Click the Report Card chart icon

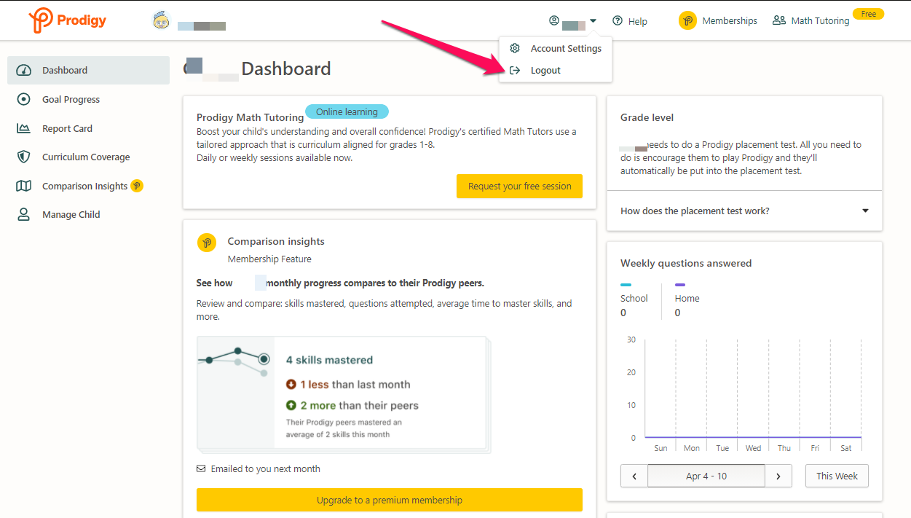coord(24,128)
